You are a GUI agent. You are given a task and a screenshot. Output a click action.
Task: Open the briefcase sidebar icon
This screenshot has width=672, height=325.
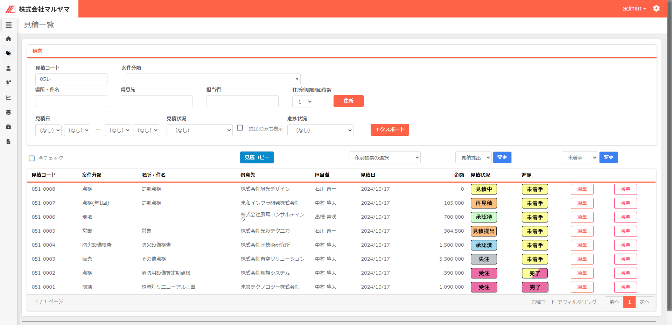coord(8,127)
